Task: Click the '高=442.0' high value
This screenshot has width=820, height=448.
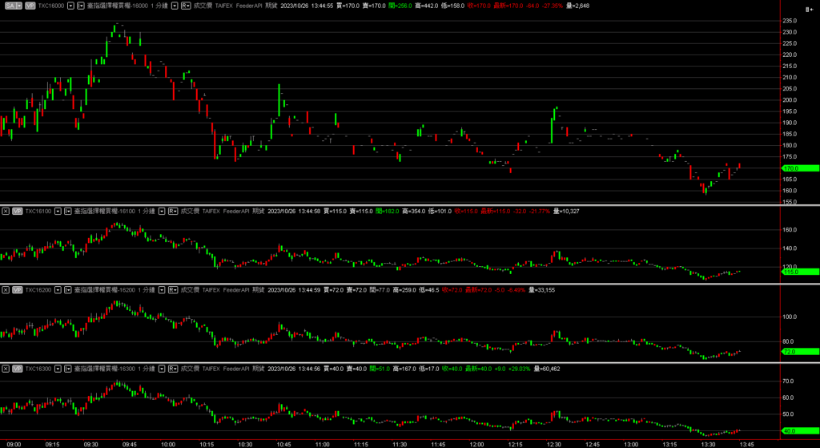Action: coord(426,6)
